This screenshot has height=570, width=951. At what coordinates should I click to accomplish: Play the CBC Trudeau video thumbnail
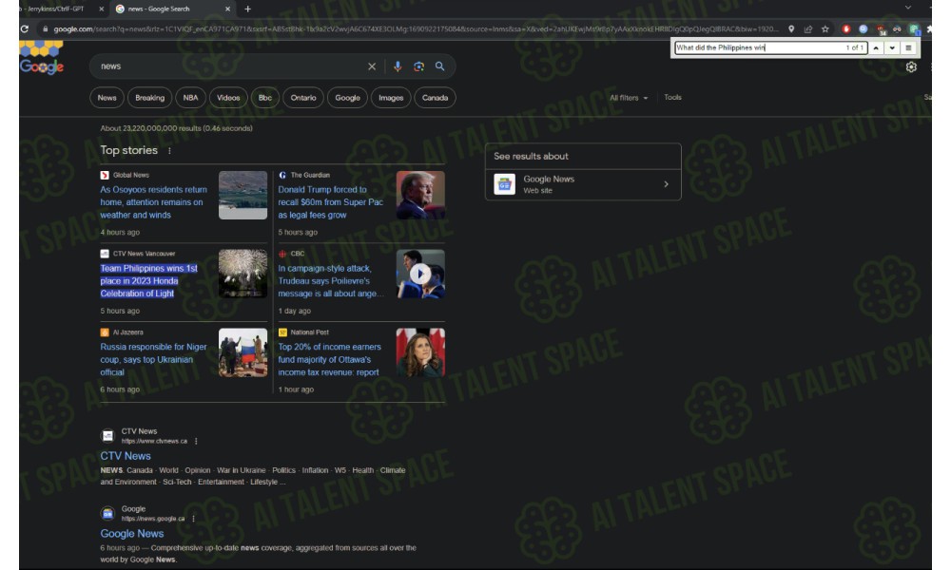[420, 274]
